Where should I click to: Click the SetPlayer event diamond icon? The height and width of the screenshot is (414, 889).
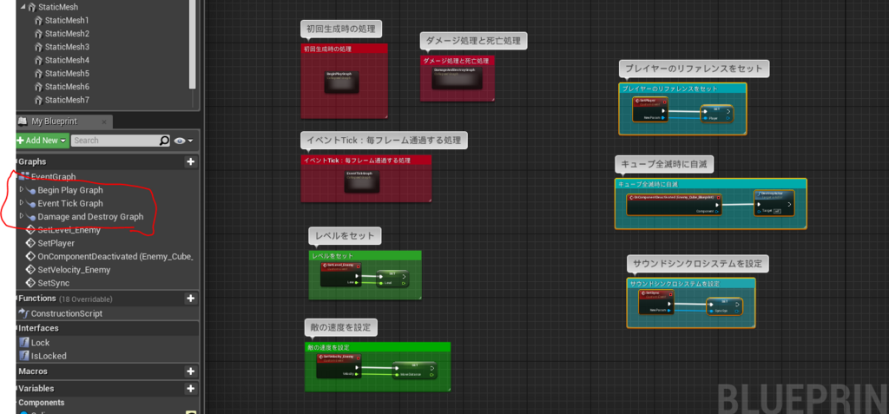(31, 243)
